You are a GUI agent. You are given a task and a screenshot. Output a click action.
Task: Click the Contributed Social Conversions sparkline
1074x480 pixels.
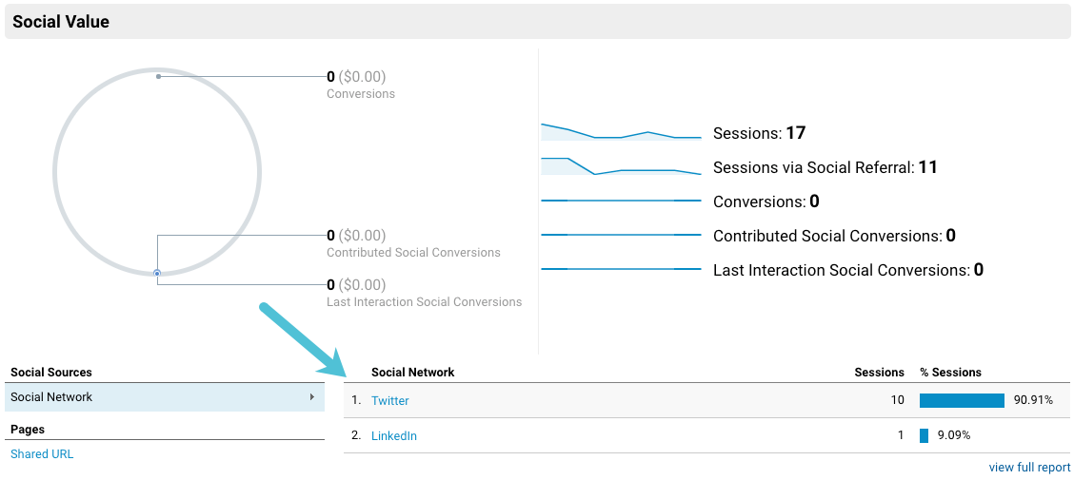[621, 235]
